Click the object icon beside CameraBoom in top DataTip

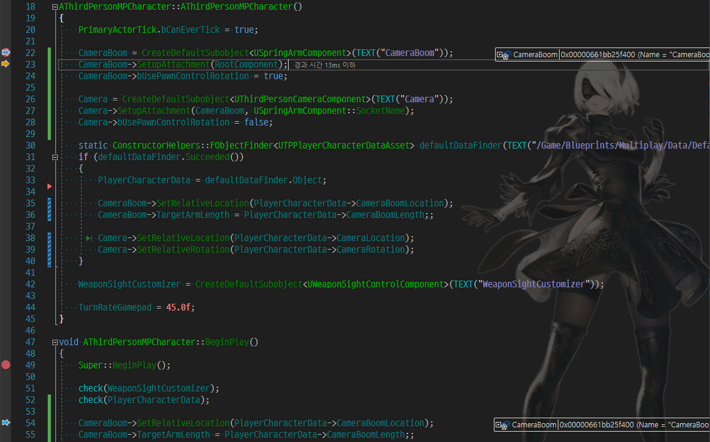tap(507, 54)
